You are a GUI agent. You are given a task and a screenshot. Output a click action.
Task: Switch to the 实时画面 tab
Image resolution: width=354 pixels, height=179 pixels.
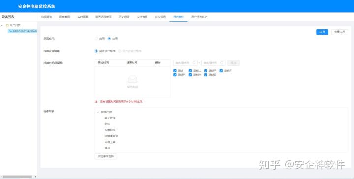(x=83, y=17)
